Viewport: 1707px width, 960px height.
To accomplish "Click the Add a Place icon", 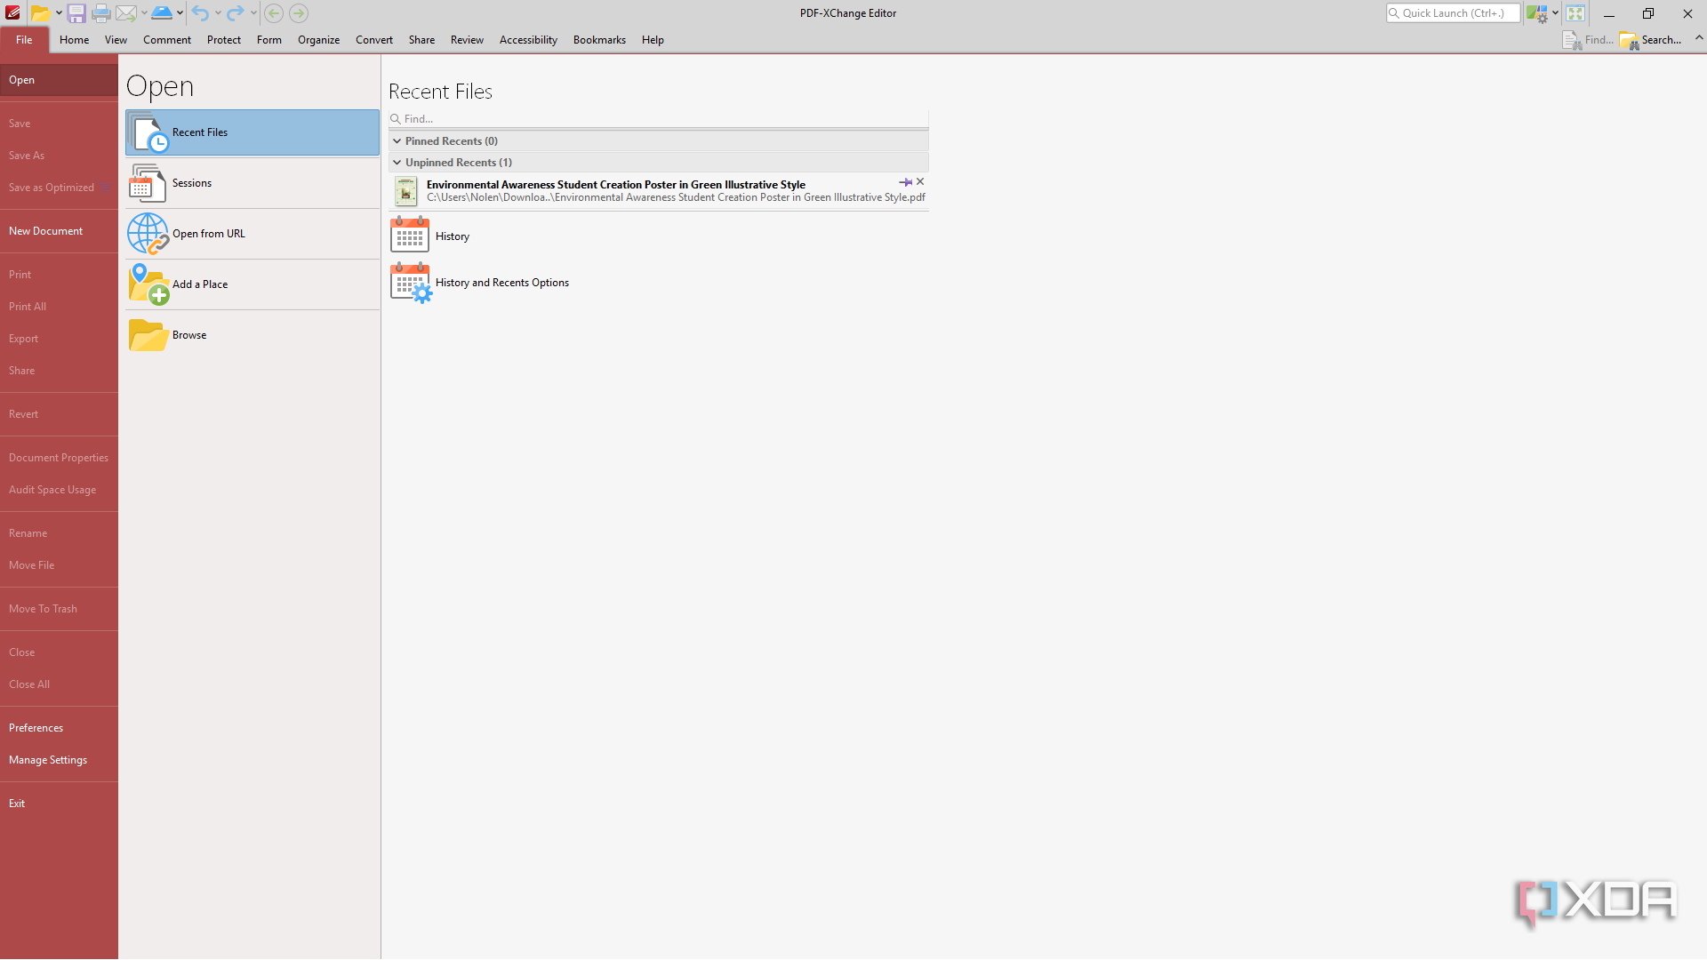I will [x=148, y=284].
